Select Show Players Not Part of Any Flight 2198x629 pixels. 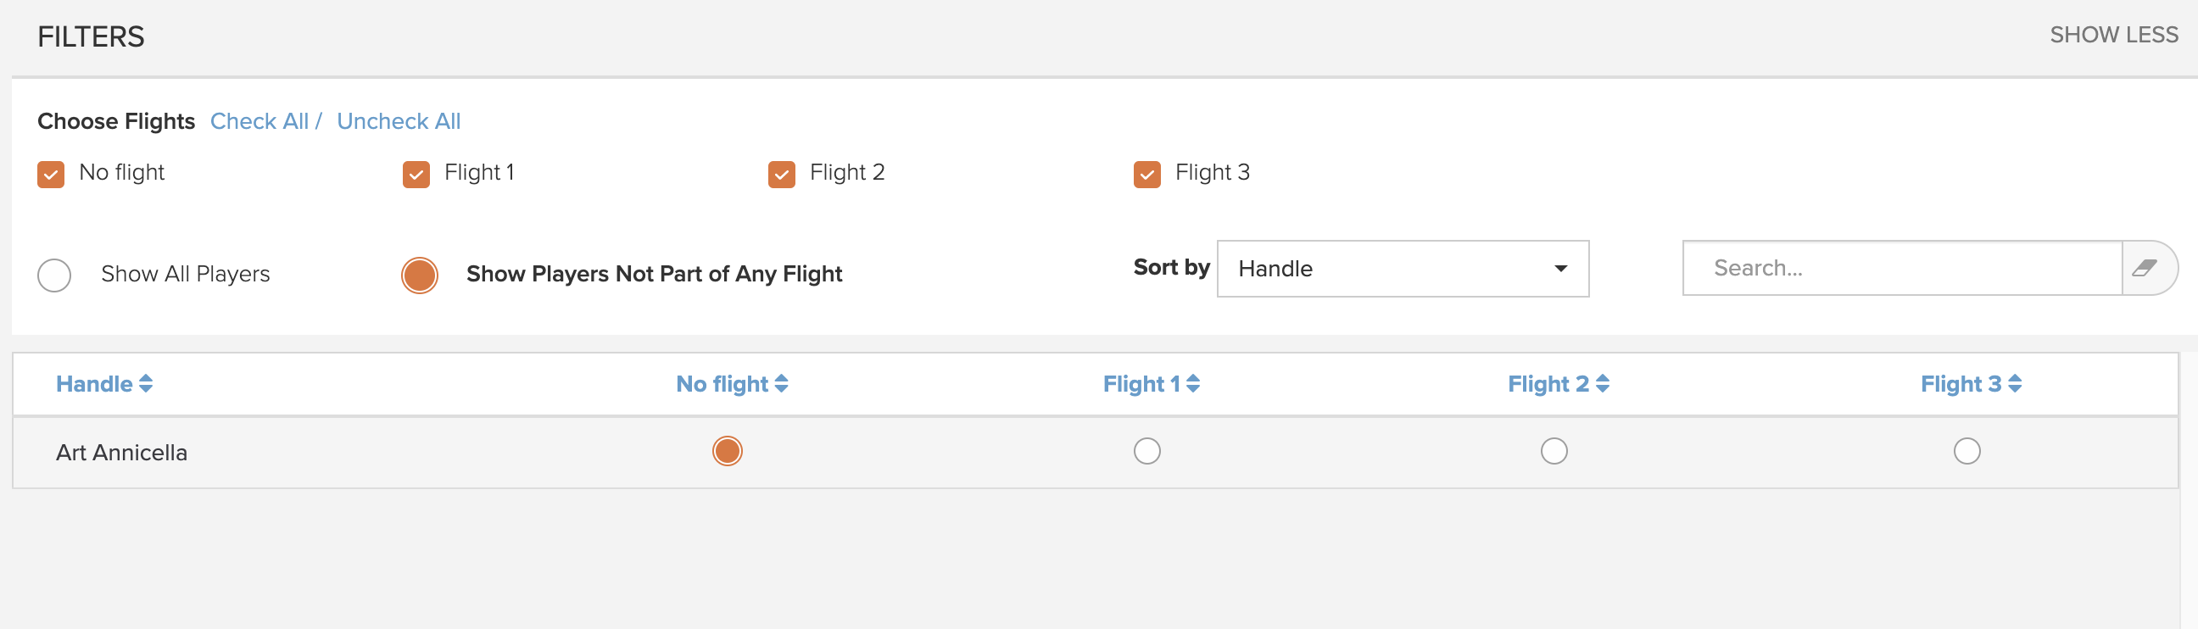[420, 275]
